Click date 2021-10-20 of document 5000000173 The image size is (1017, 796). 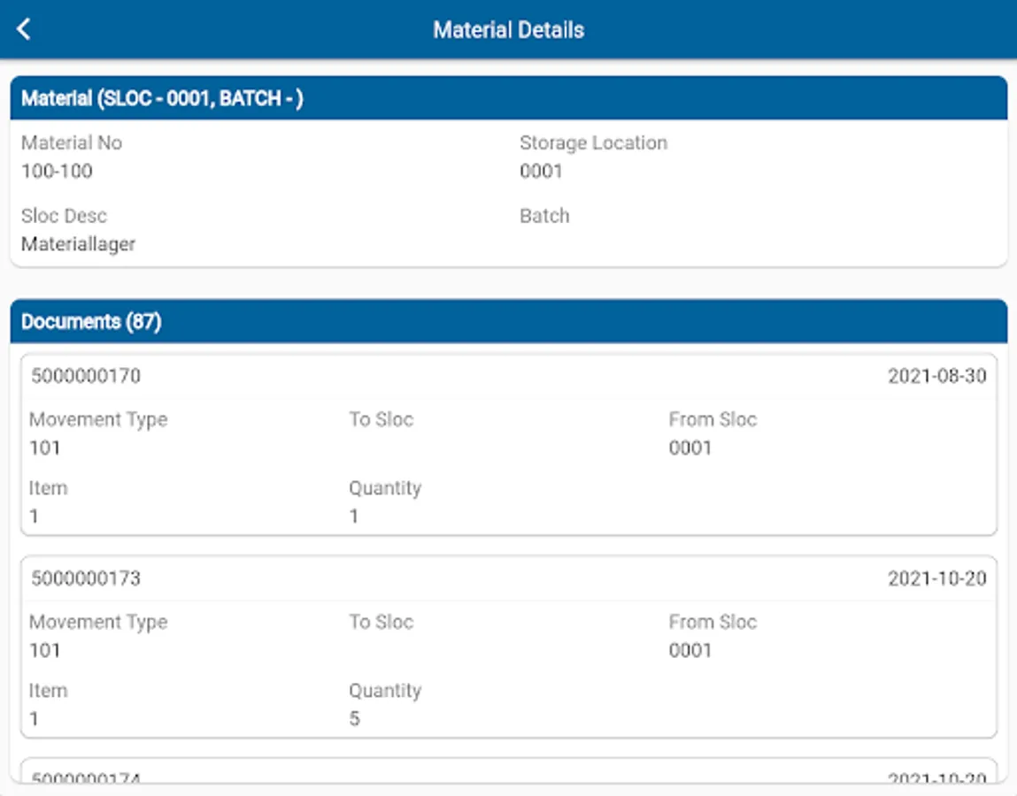pos(936,578)
